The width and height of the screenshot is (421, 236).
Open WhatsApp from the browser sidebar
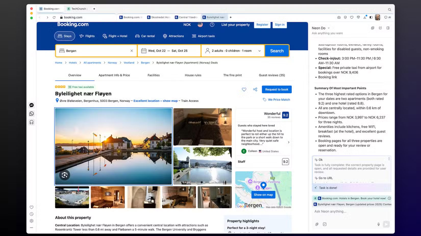point(31,114)
